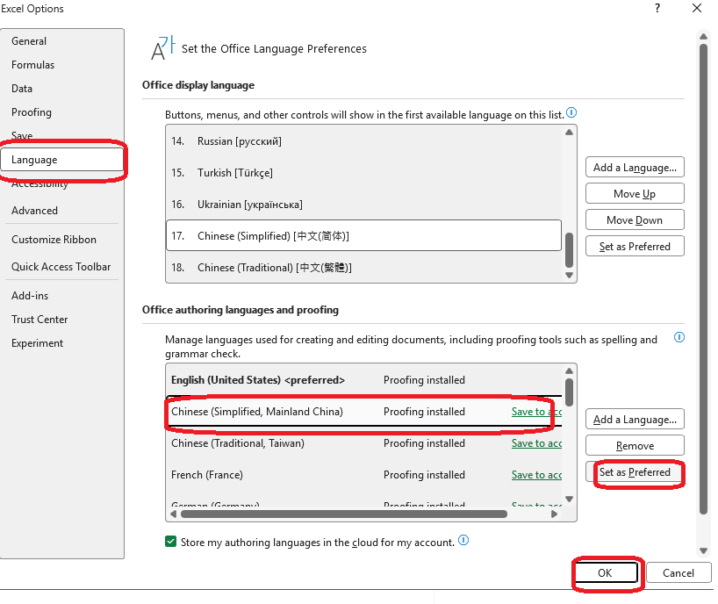Click the display language list scrollbar thumb
Screen dimensions: 718x604
tap(569, 250)
